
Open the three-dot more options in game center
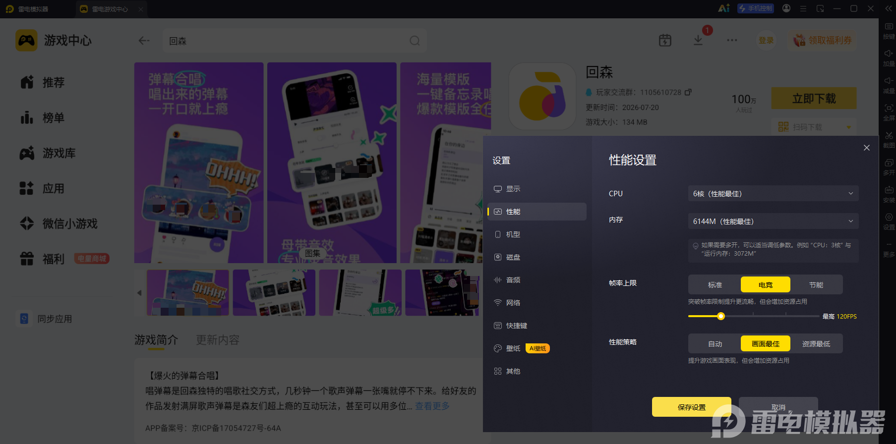point(732,40)
